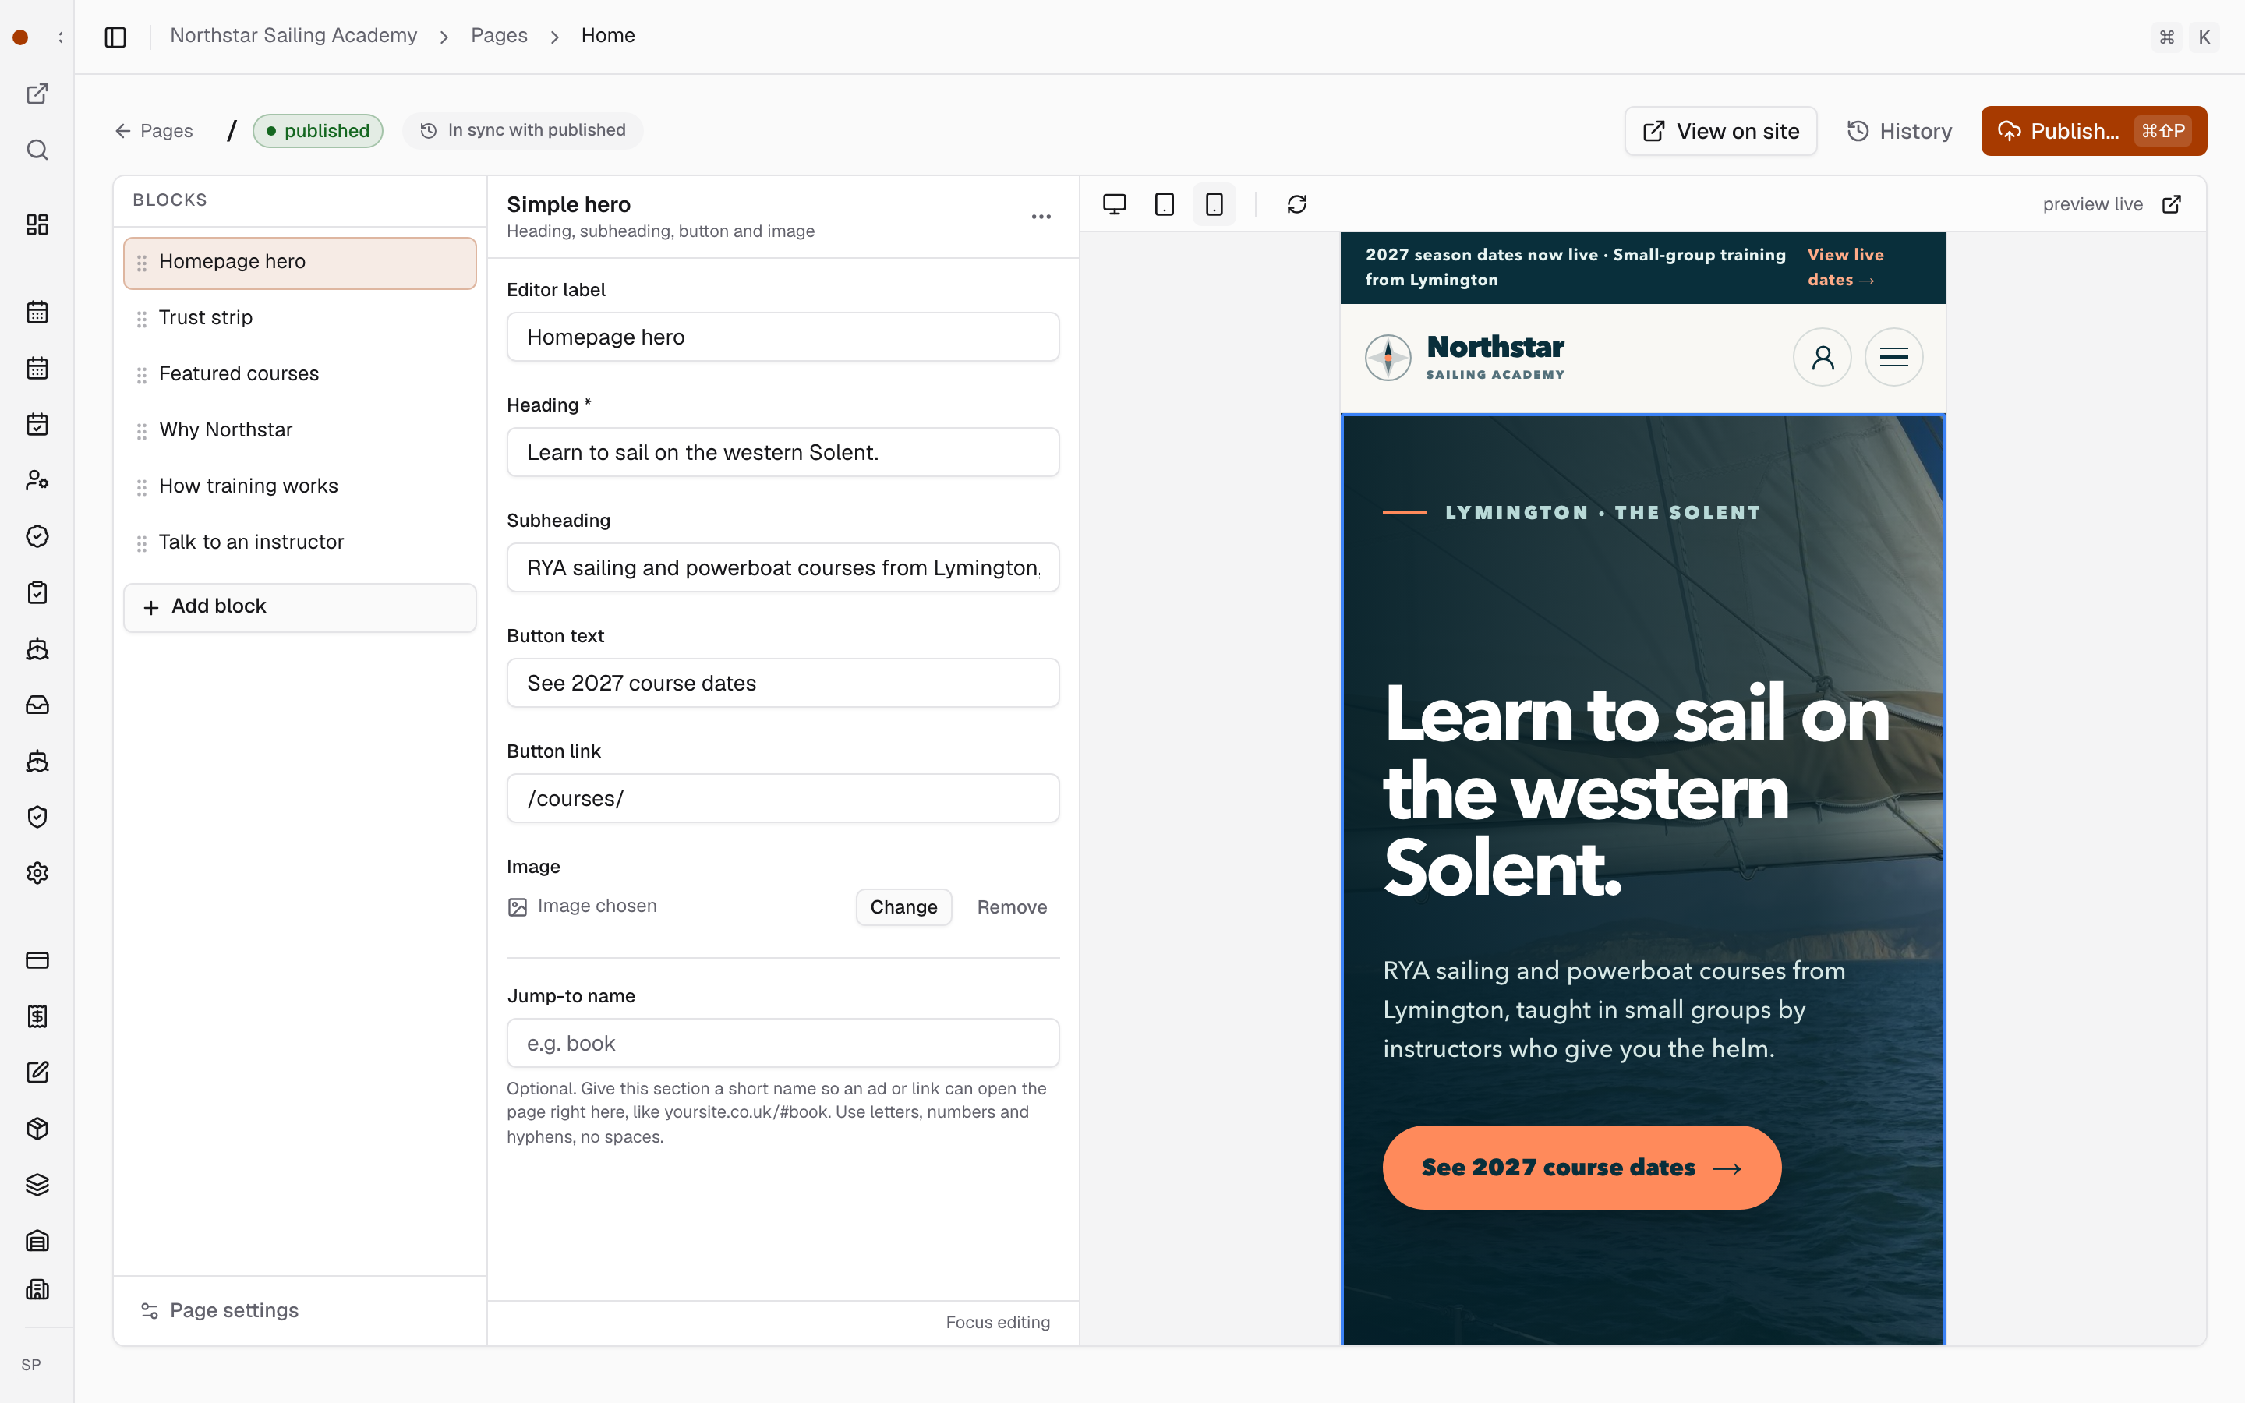Open the dashboard grid icon in the left rail
Screen dimensions: 2245x1403
tap(37, 224)
